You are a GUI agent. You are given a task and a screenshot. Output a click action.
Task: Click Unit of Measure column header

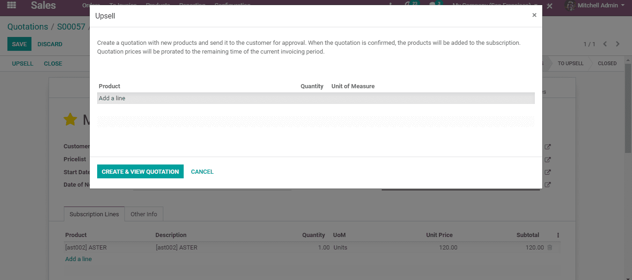coord(353,86)
